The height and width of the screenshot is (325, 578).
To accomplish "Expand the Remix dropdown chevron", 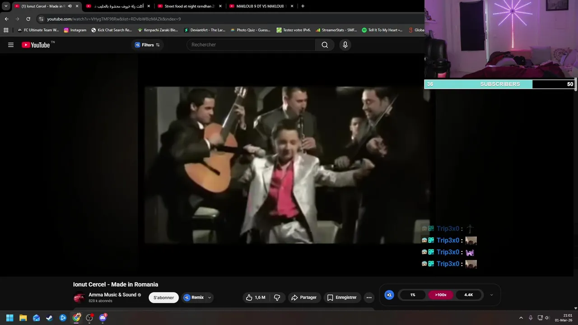I will pos(210,297).
